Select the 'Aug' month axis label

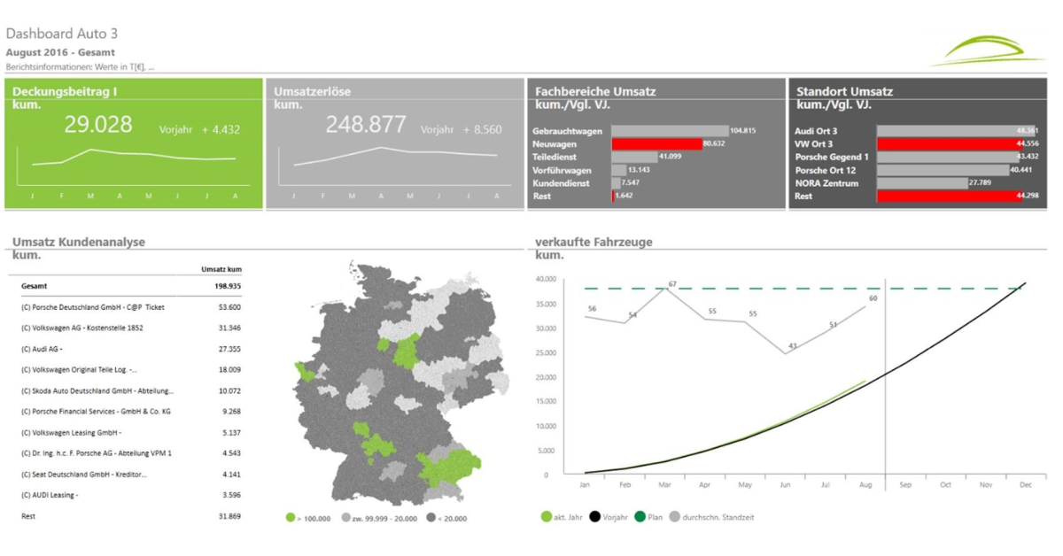[x=865, y=485]
